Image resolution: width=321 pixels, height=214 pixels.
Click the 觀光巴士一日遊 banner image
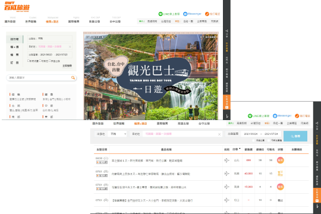click(151, 75)
